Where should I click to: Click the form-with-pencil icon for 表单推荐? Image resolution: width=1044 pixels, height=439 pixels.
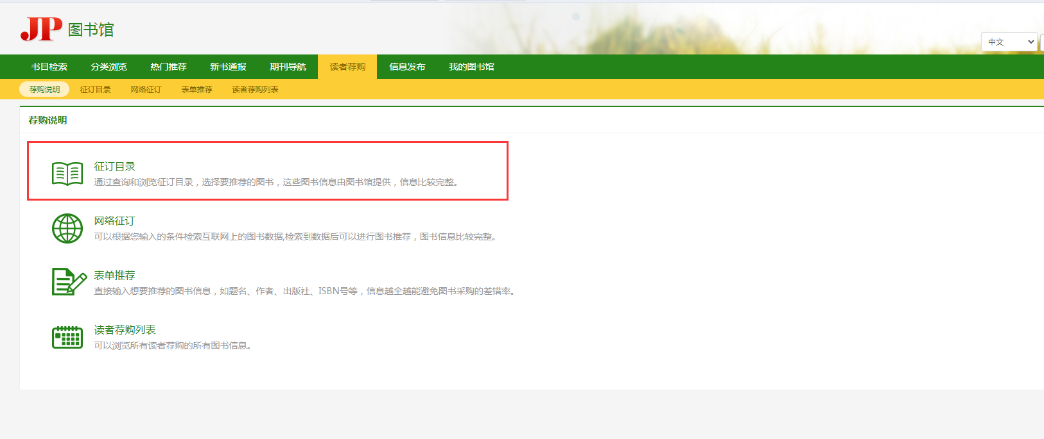tap(69, 282)
